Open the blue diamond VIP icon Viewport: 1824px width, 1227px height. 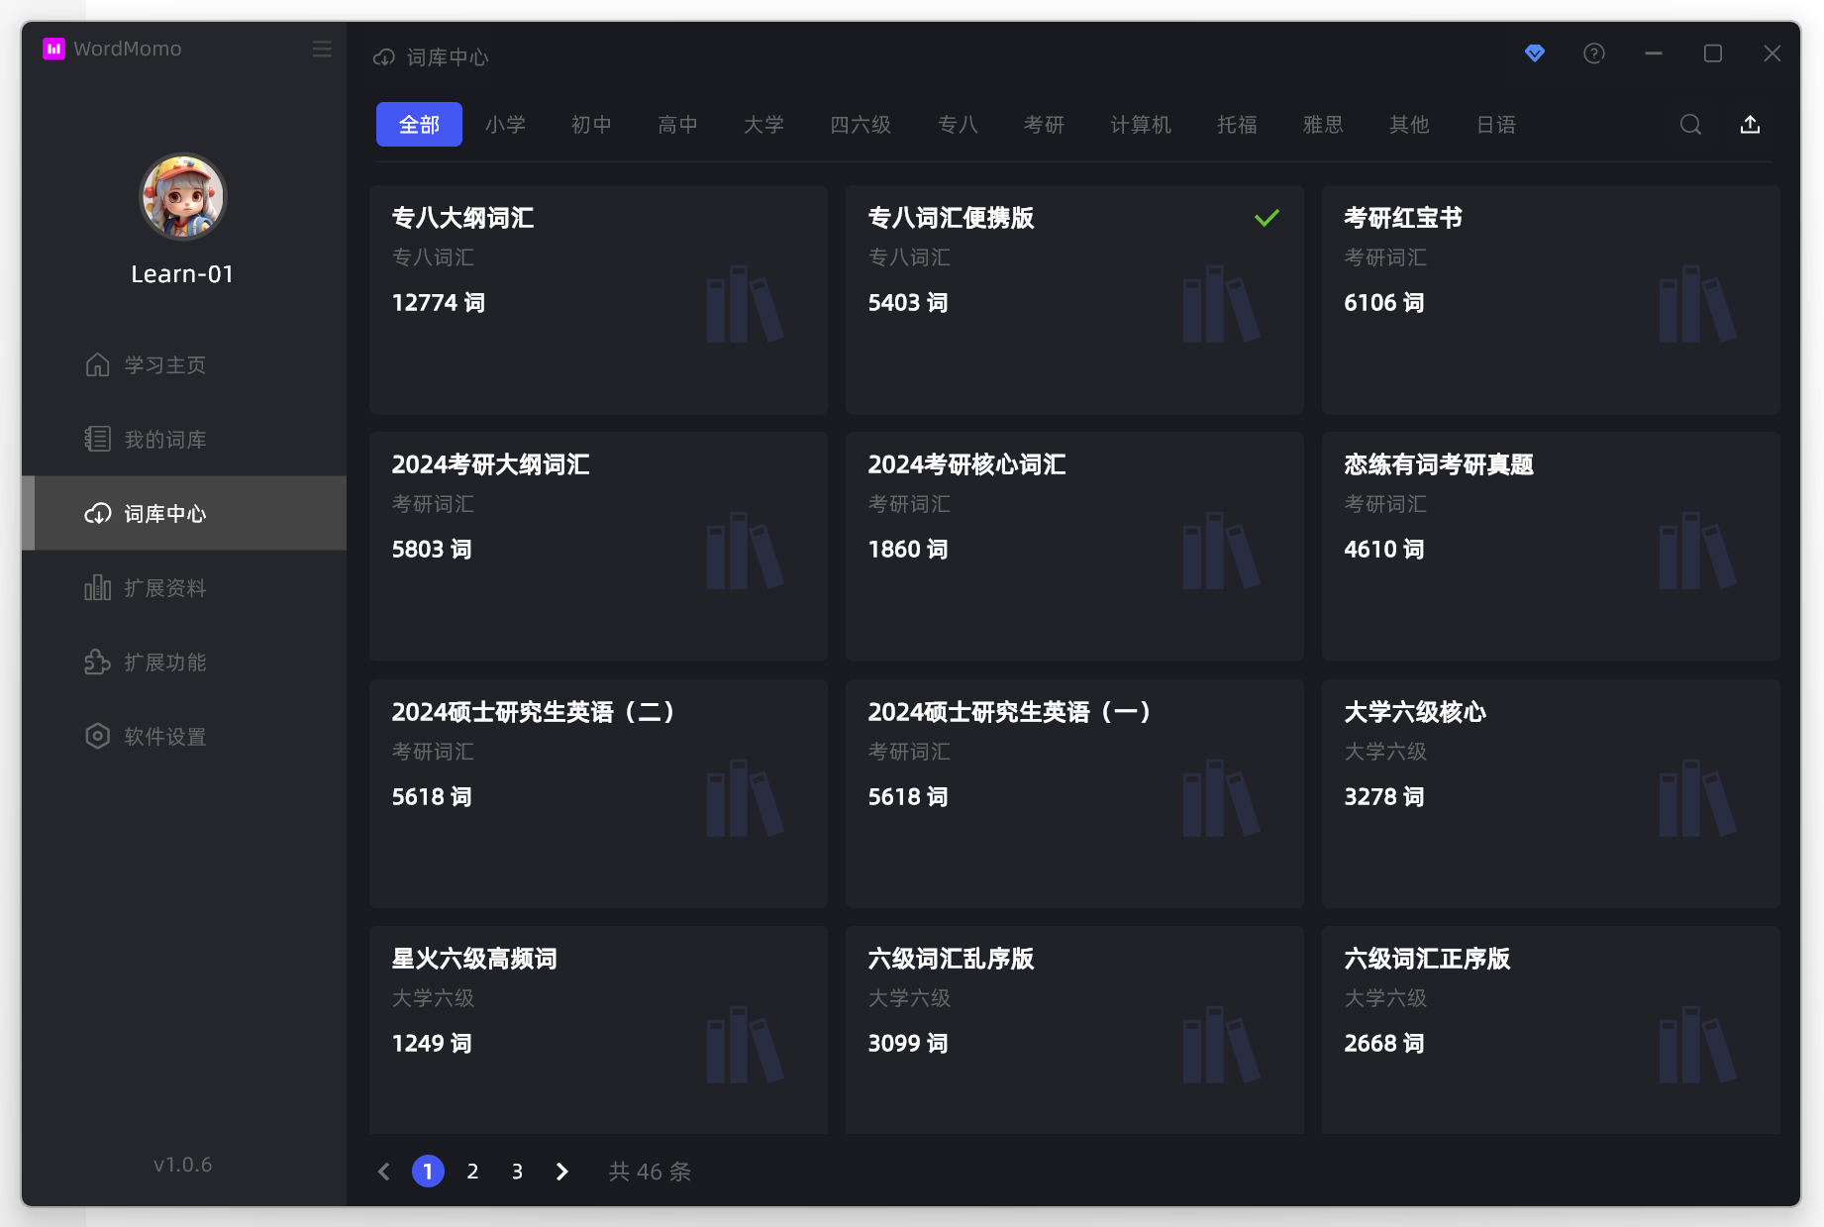tap(1534, 53)
